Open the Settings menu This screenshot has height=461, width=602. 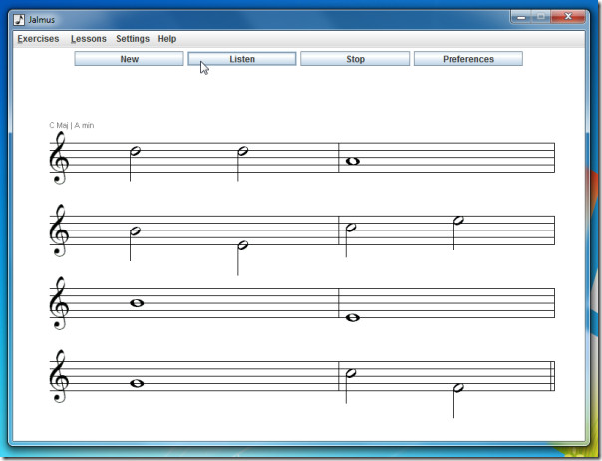tap(133, 39)
